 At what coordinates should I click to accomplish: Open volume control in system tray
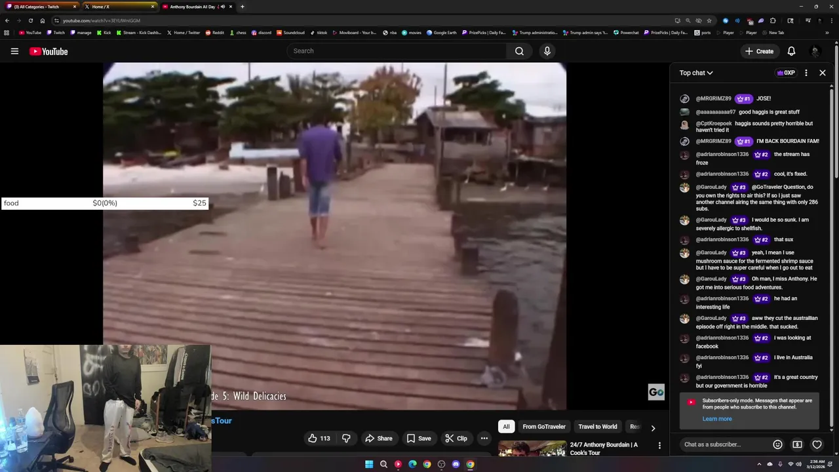tap(799, 464)
